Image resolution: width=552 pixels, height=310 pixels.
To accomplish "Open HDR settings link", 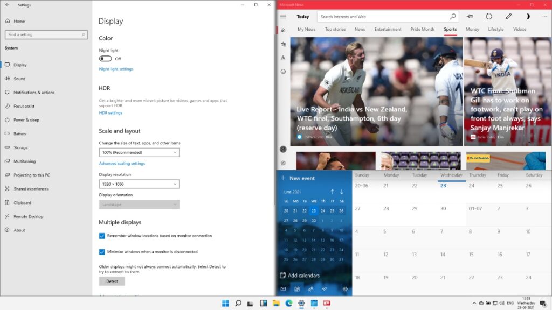I will (x=111, y=113).
